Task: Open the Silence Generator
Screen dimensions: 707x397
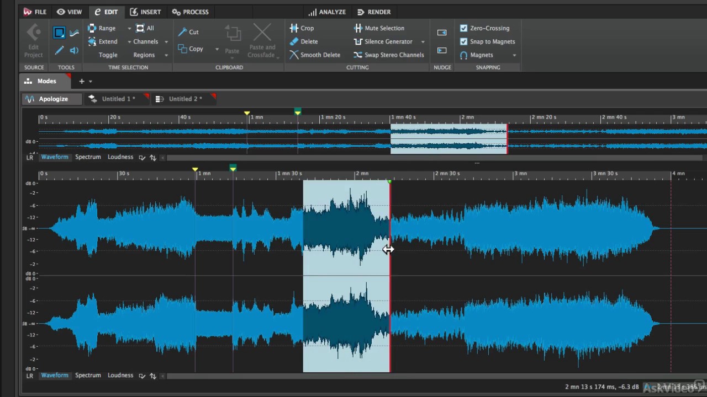Action: click(383, 41)
